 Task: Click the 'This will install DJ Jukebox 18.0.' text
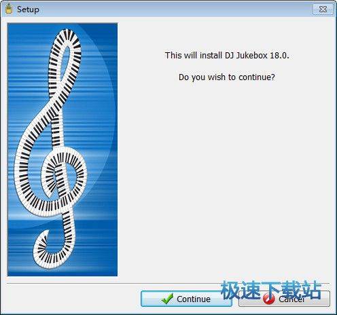227,56
